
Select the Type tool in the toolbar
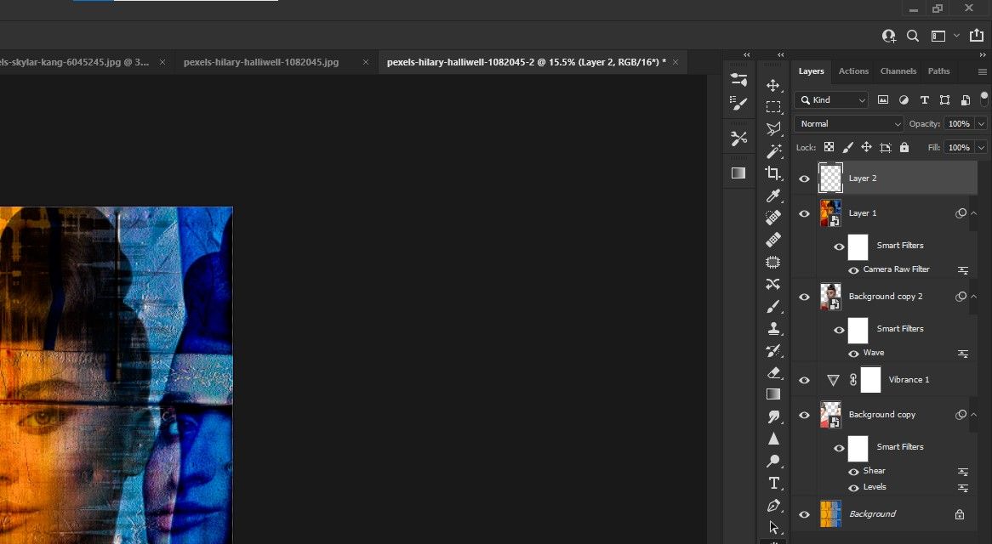pyautogui.click(x=773, y=484)
